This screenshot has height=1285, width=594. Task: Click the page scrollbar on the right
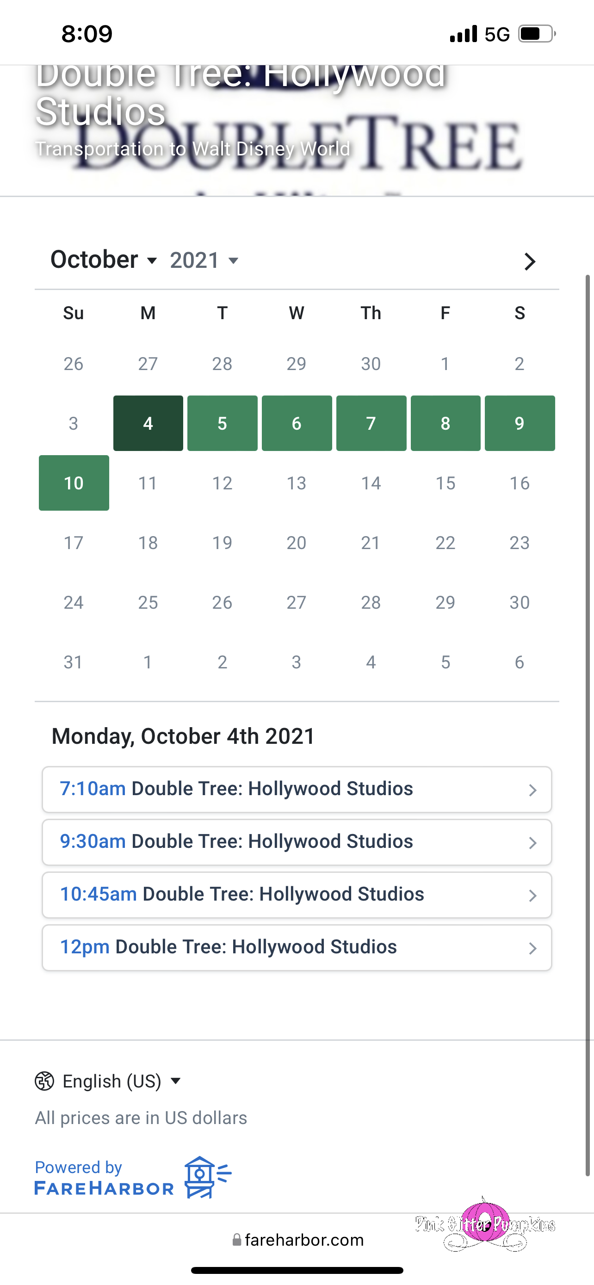click(588, 725)
